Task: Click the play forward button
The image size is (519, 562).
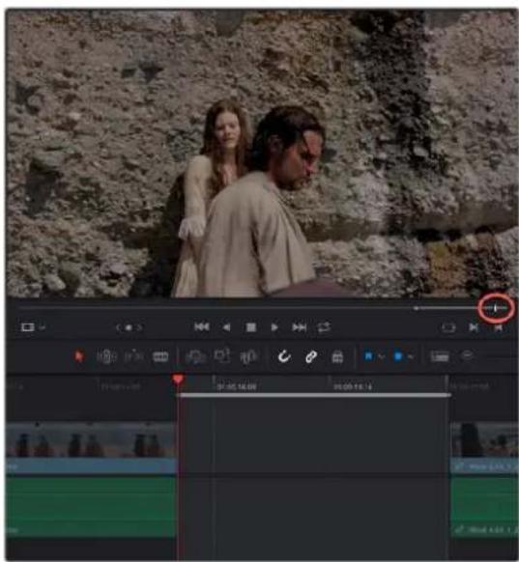Action: (x=274, y=327)
